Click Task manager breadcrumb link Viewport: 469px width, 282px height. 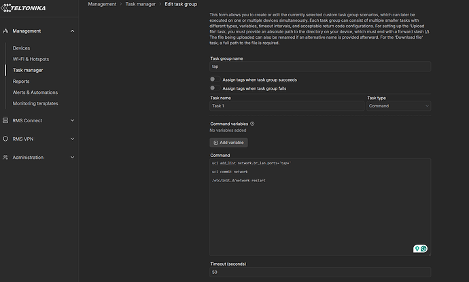pyautogui.click(x=141, y=4)
